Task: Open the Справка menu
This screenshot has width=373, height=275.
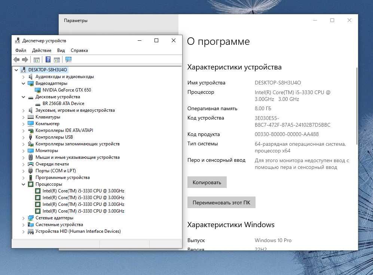Action: [x=79, y=50]
